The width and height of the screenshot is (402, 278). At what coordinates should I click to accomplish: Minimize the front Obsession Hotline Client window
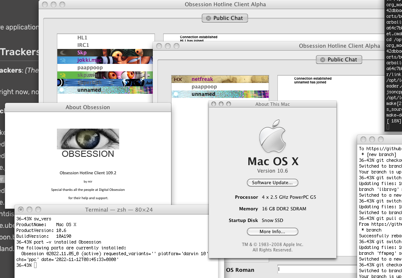[168, 46]
